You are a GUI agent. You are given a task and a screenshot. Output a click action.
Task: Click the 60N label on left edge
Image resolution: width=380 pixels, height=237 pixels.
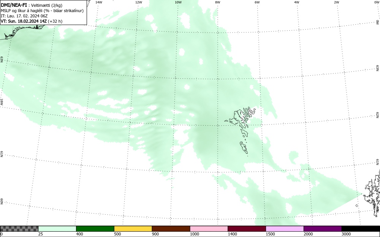click(x=2, y=201)
